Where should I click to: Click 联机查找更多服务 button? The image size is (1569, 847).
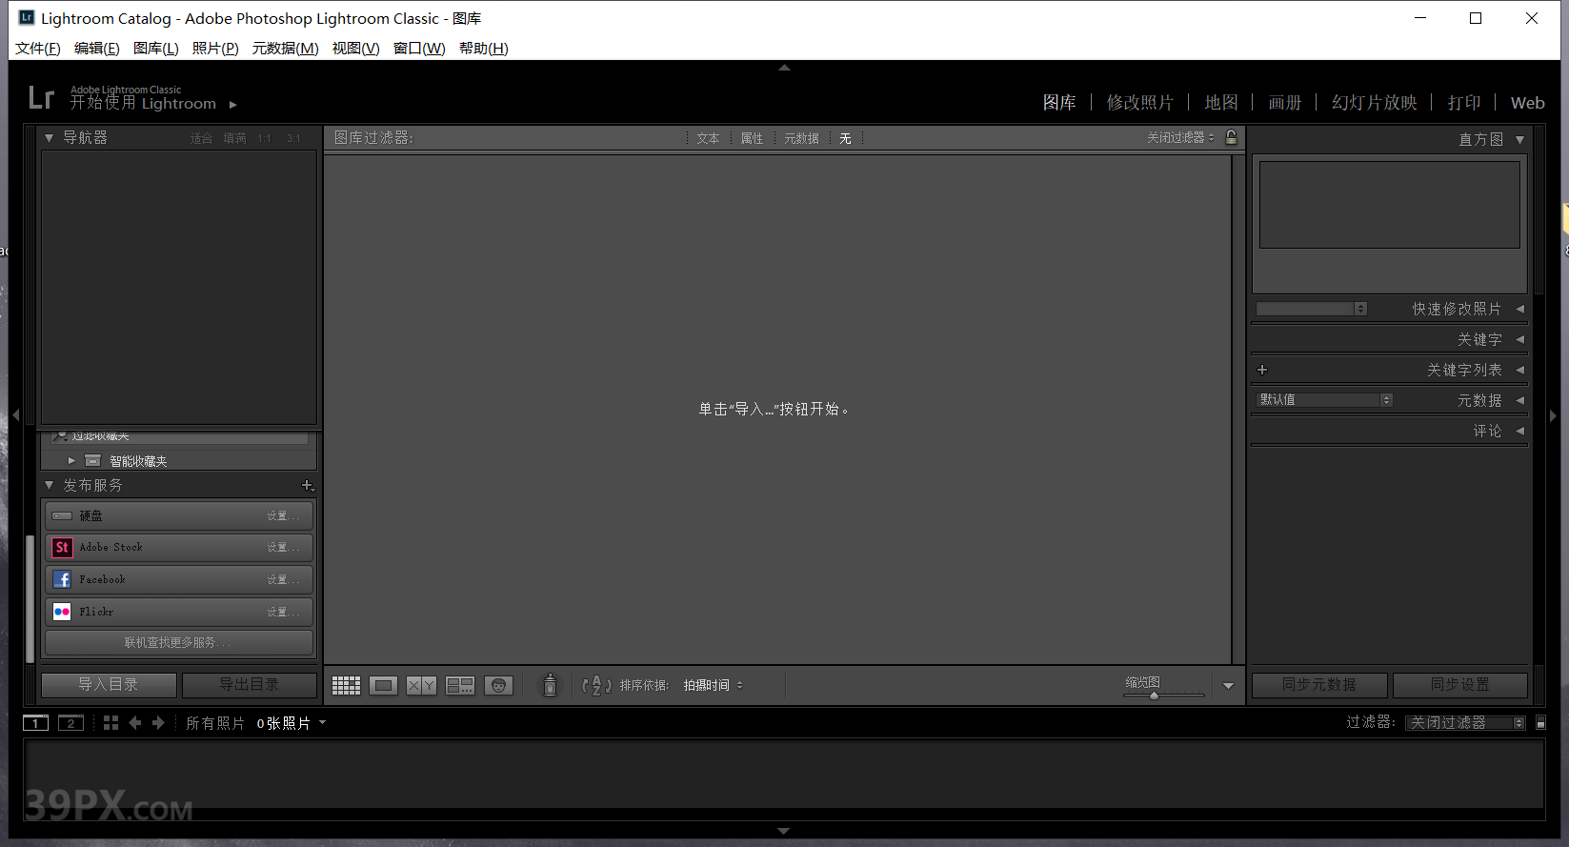click(x=179, y=642)
